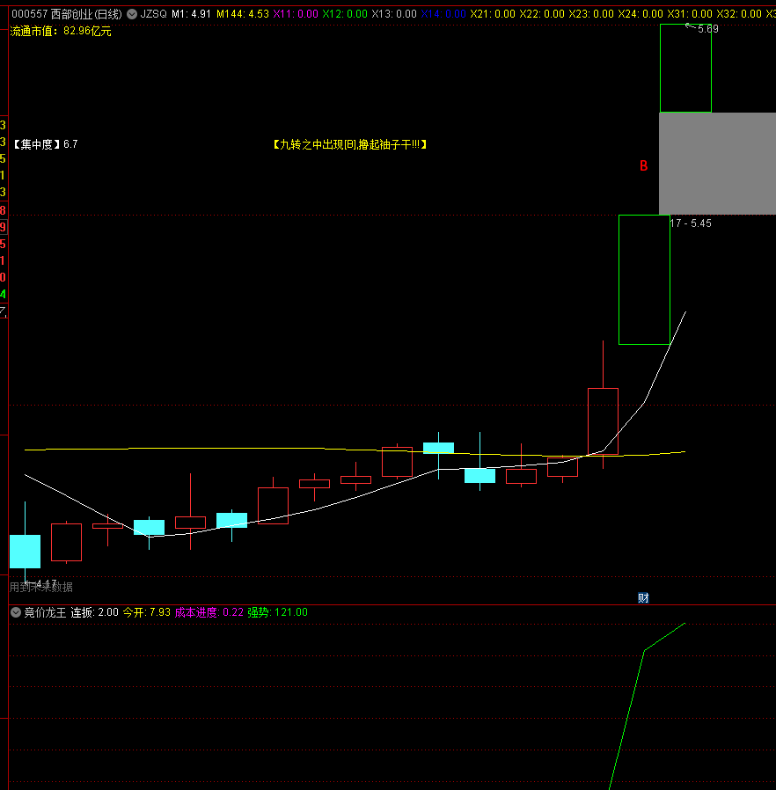Click the 用到未来数据 notice
Viewport: 776px width, 790px height.
coord(40,588)
